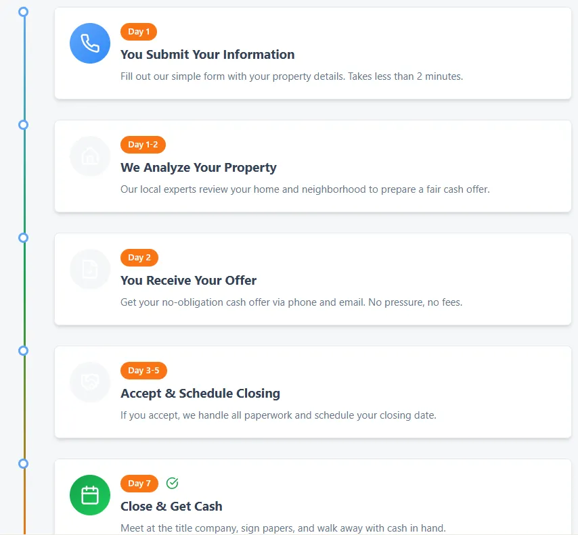The width and height of the screenshot is (578, 535).
Task: Click timeline dot beside Receive Your Offer
Action: [23, 237]
